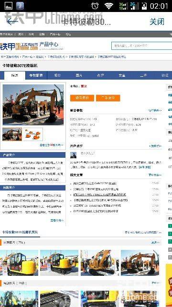The width and height of the screenshot is (172, 307).
Task: Open the more link on the 外观图片 row
Action: pyautogui.click(x=156, y=243)
